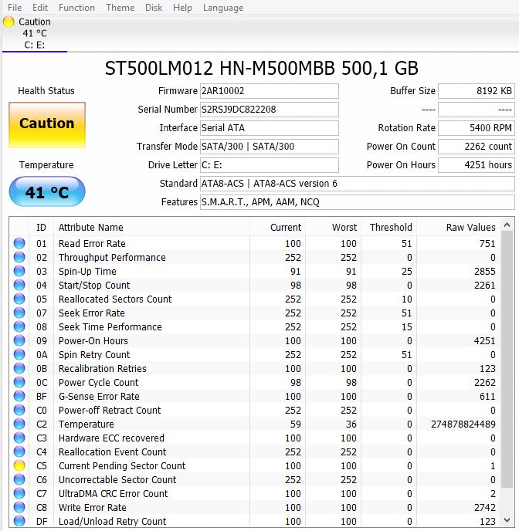519x531 pixels.
Task: Click the Threshold column header
Action: (x=391, y=227)
